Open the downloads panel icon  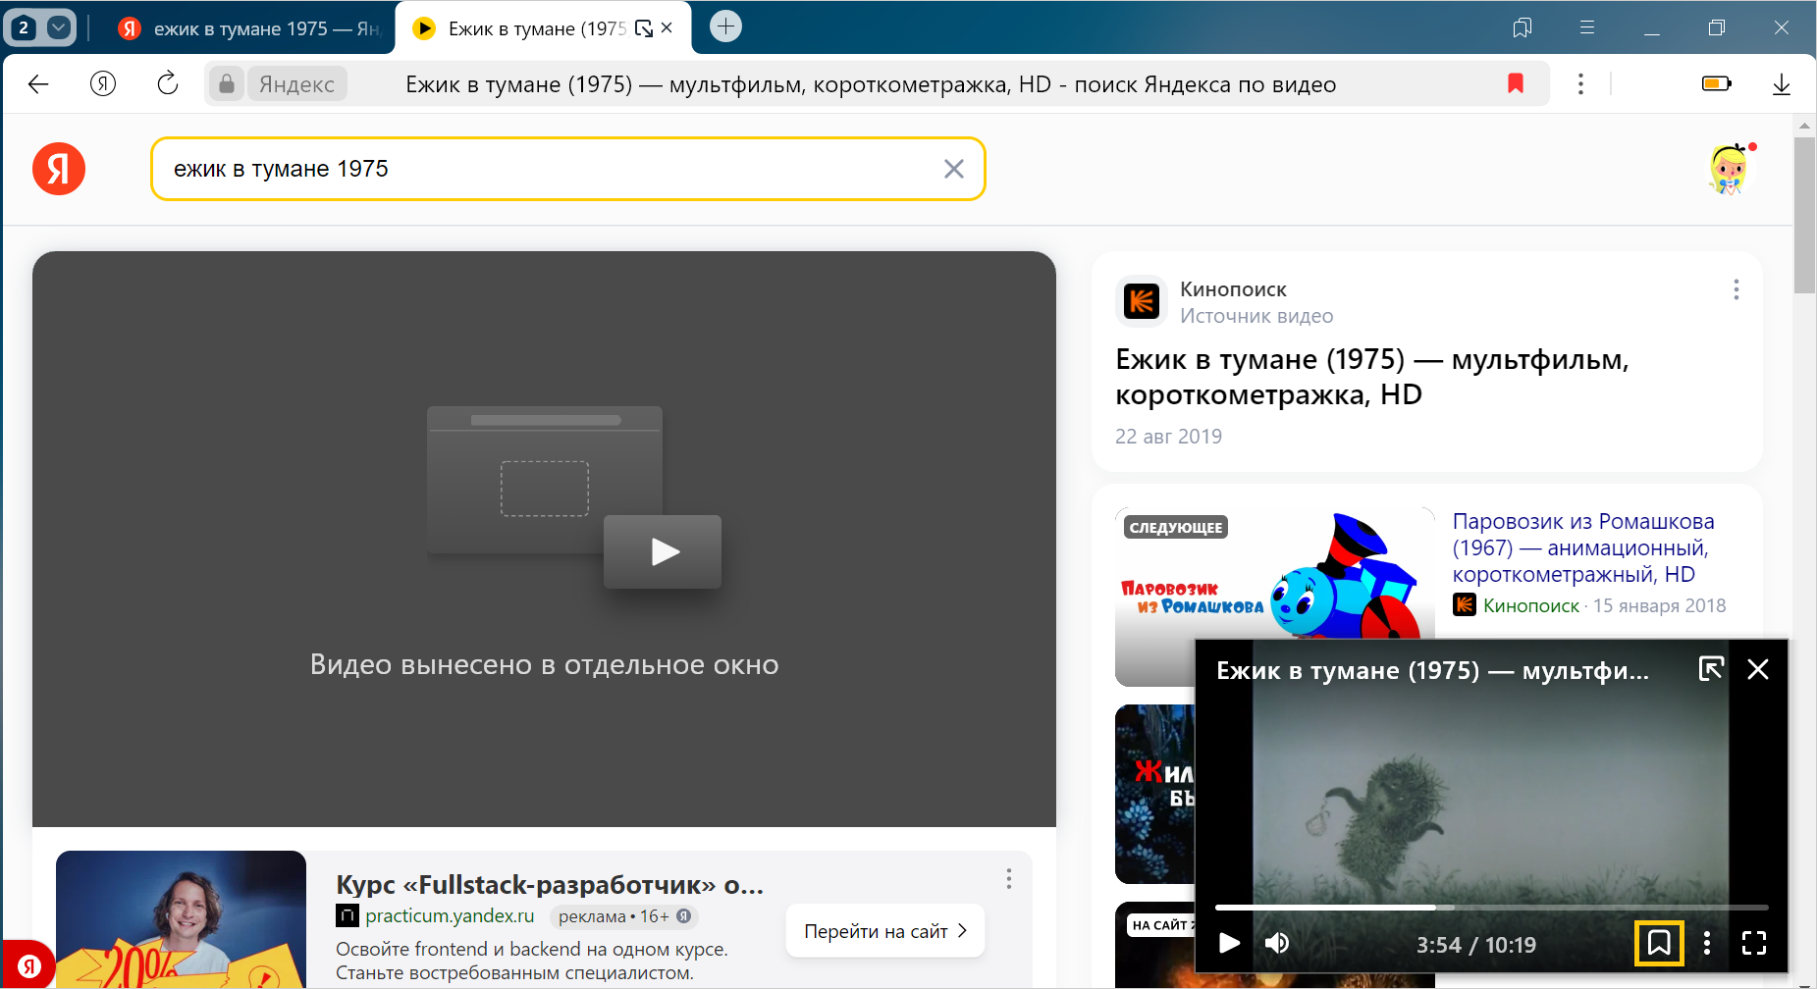point(1781,84)
